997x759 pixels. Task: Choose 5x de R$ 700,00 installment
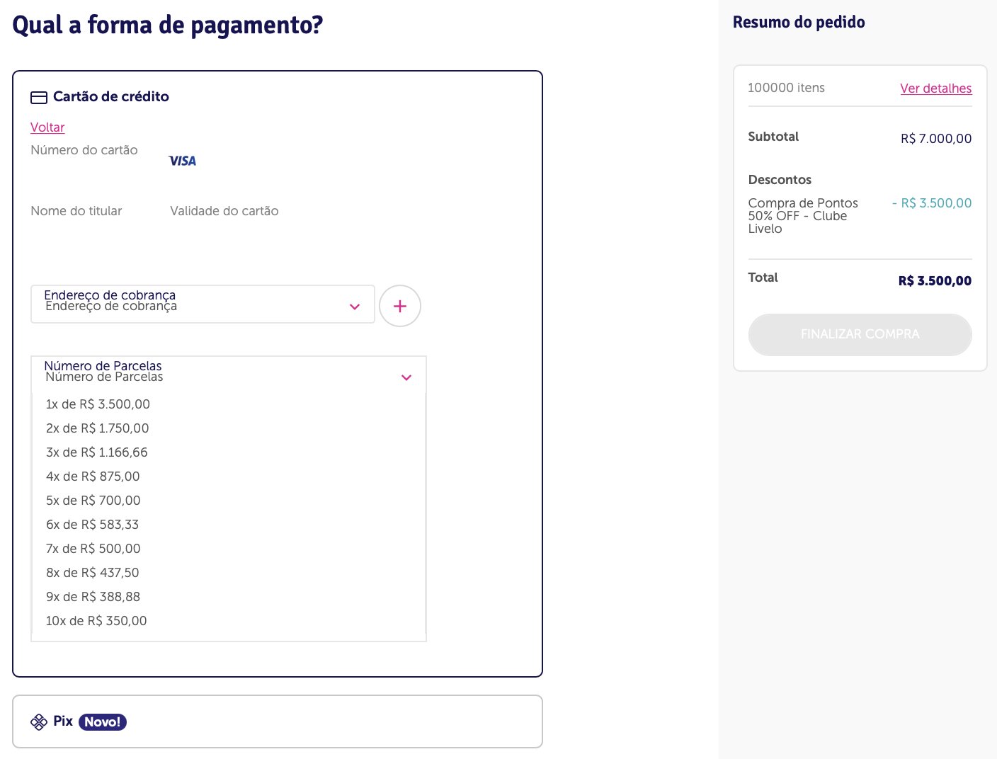click(229, 501)
